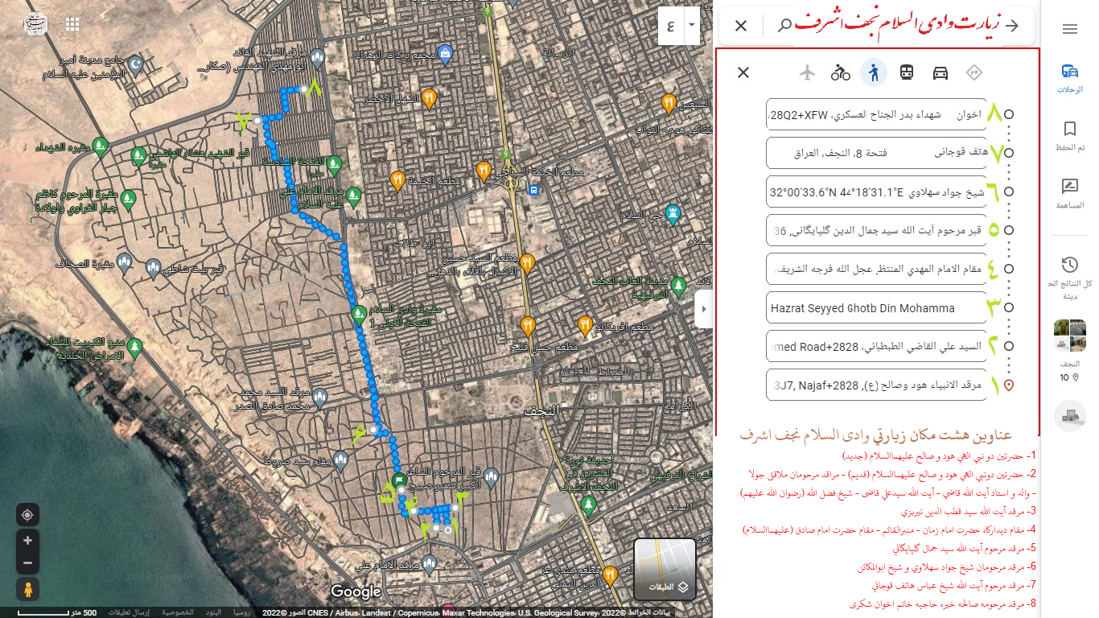Open the building thumbnail below النجف
The width and height of the screenshot is (1099, 618).
[x=1069, y=416]
